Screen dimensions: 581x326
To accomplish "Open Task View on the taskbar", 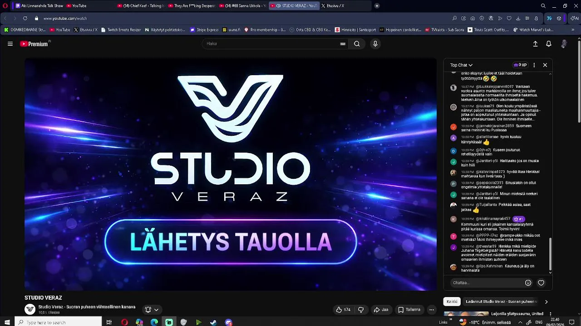I will pyautogui.click(x=109, y=322).
